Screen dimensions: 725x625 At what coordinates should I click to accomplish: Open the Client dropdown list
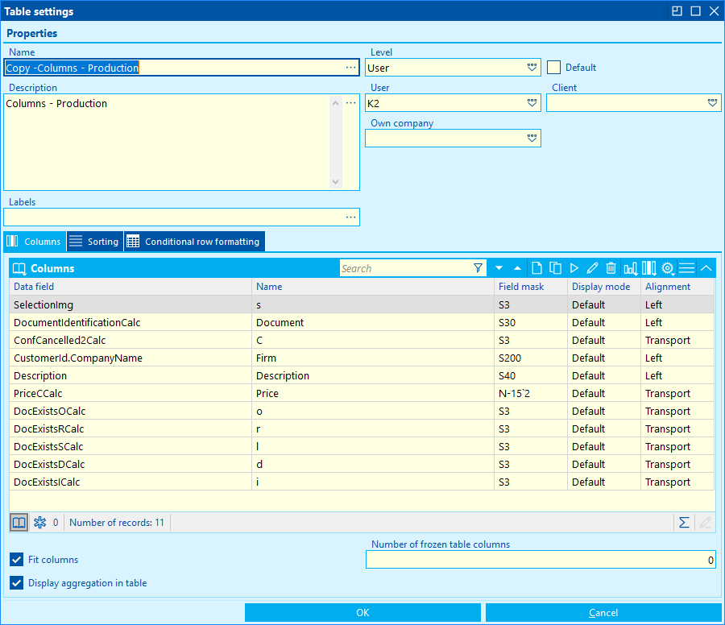tap(712, 103)
